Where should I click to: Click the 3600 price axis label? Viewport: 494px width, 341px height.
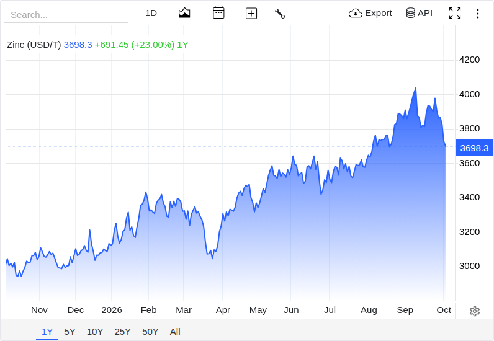469,163
